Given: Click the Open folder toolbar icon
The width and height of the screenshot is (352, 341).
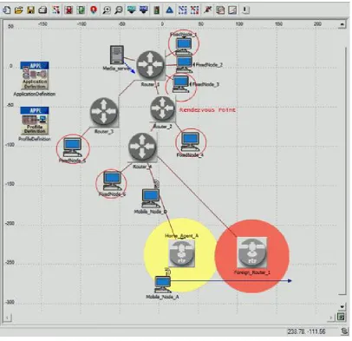Looking at the screenshot, I should 18,10.
